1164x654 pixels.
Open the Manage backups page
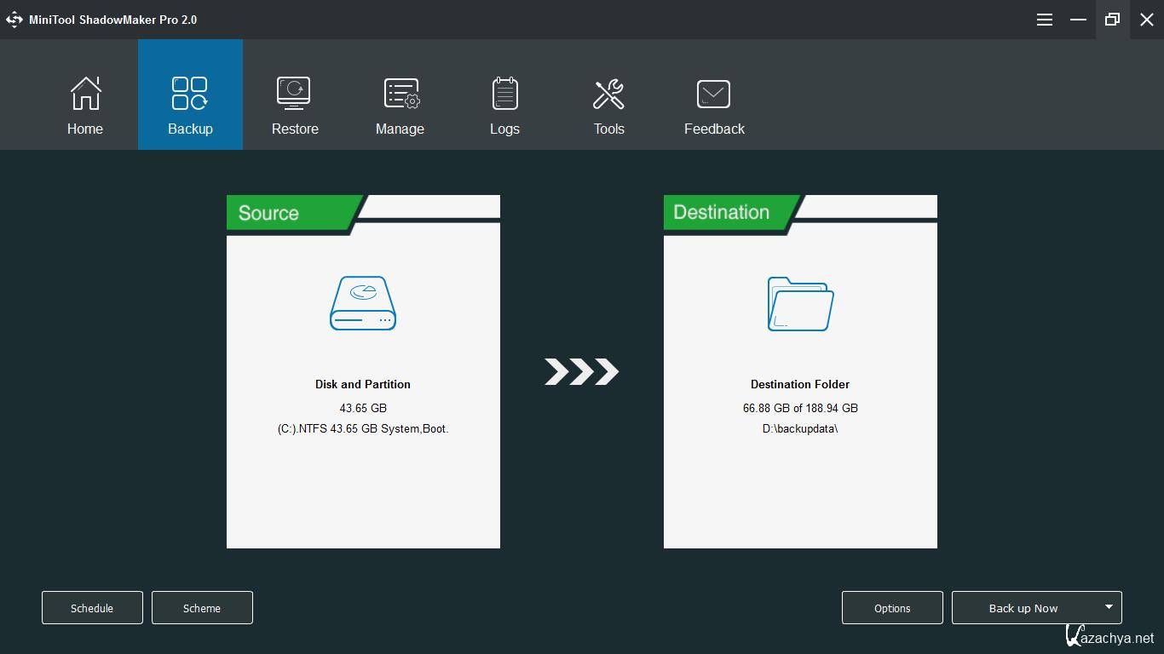click(400, 95)
